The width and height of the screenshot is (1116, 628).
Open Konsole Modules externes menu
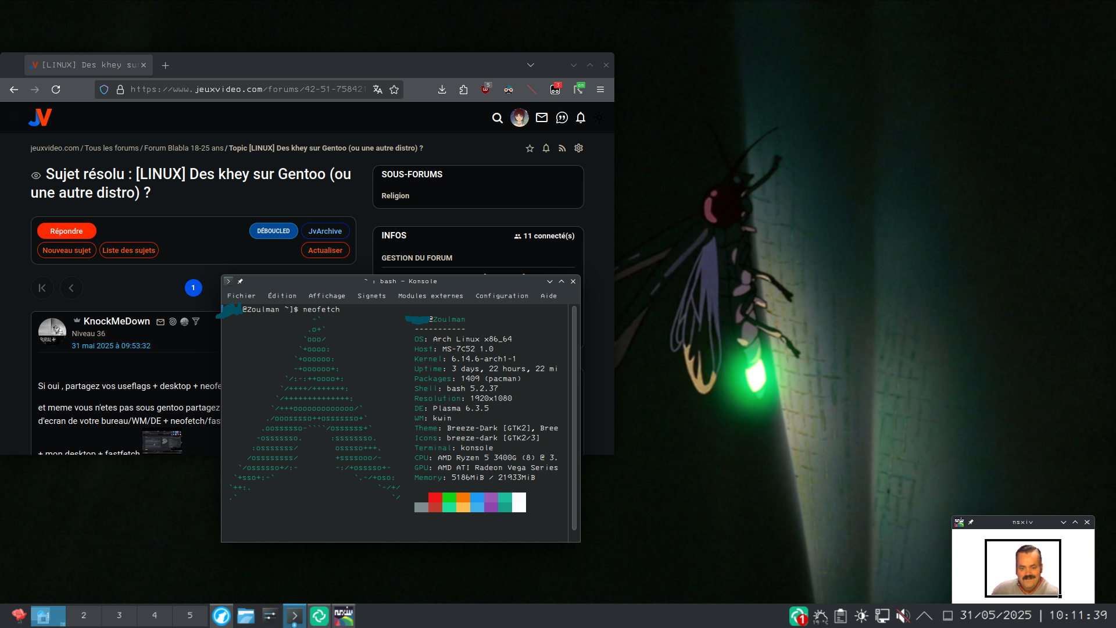click(x=431, y=296)
